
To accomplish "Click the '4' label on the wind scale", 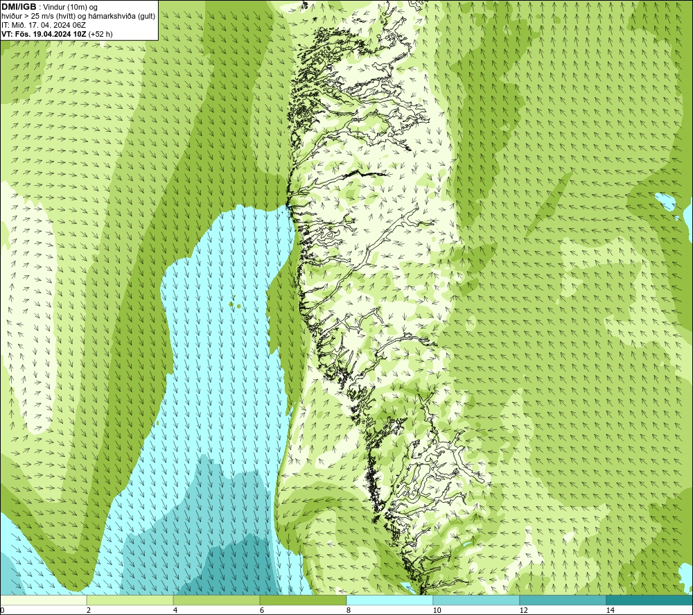I will [175, 610].
